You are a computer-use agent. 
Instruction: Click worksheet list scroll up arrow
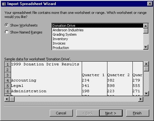pos(146,26)
